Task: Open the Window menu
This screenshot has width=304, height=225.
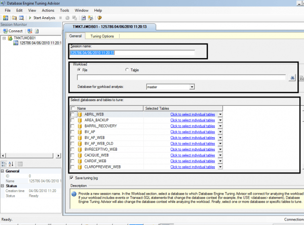Action: 82,11
